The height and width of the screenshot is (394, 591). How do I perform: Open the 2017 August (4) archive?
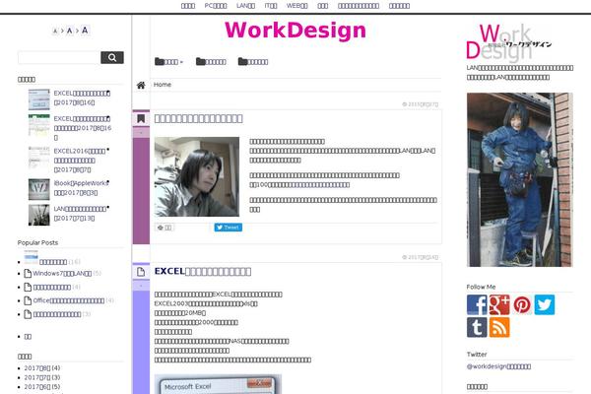41,368
